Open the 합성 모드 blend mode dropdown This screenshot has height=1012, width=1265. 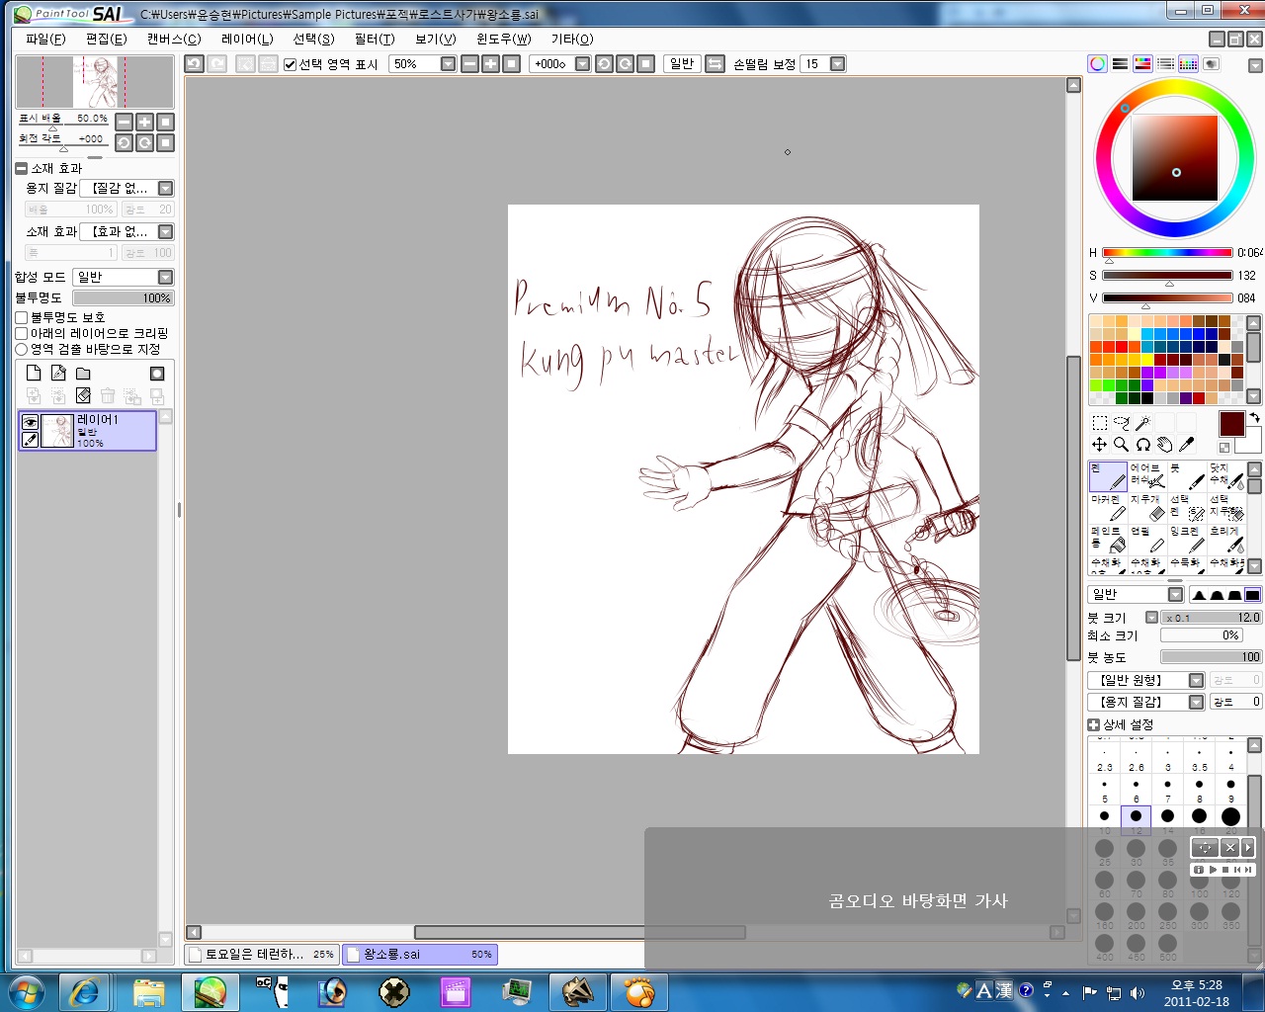point(166,277)
